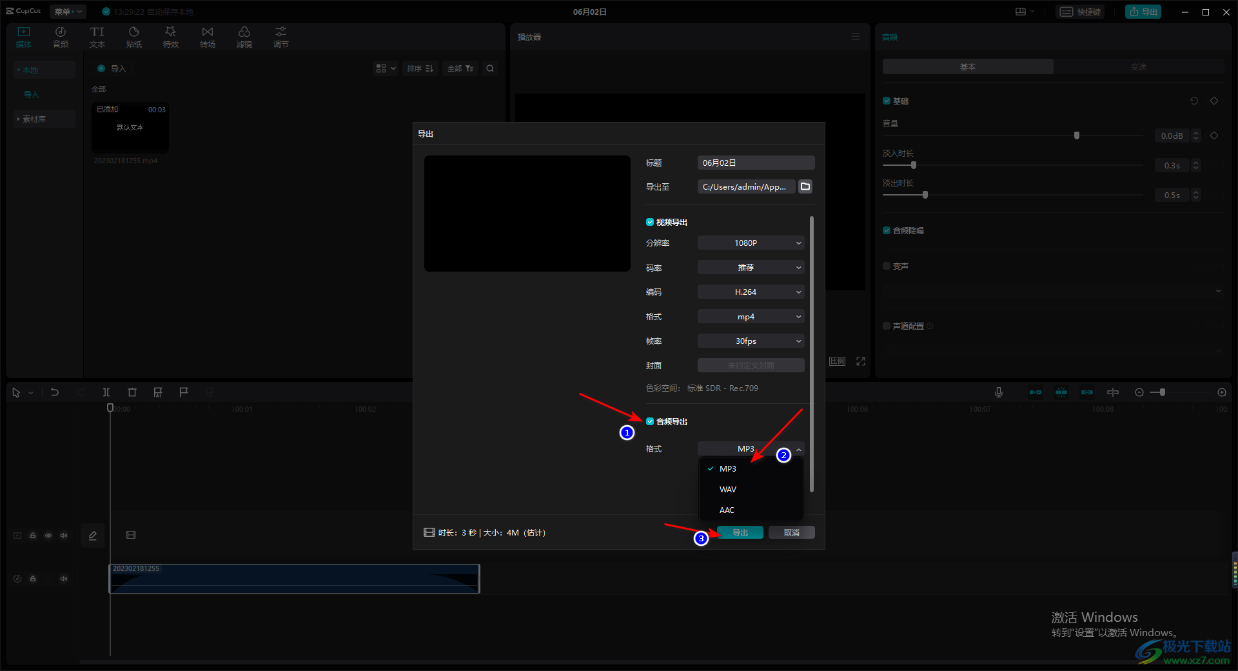Viewport: 1238px width, 671px height.
Task: Open the Transitions tab
Action: 208,37
